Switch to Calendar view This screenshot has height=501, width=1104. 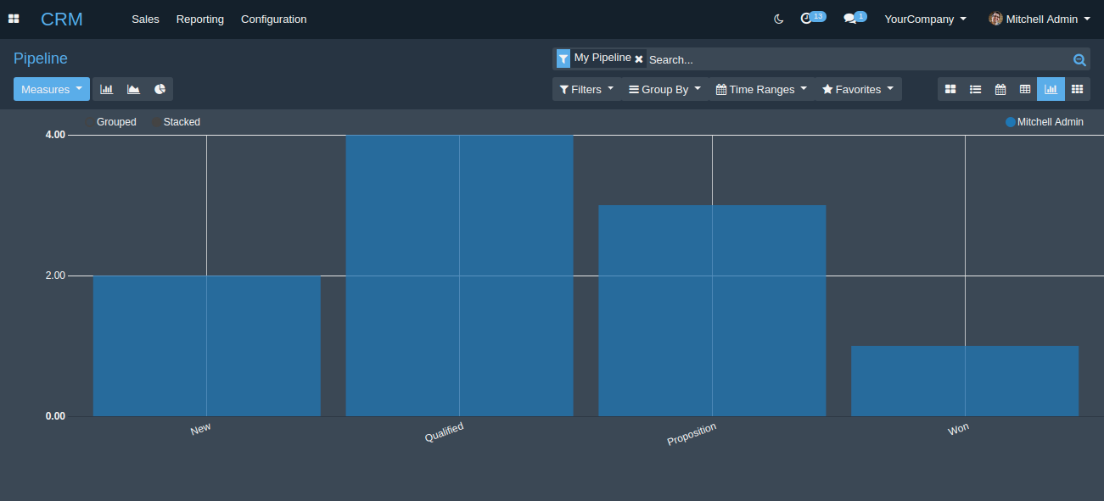[1000, 89]
